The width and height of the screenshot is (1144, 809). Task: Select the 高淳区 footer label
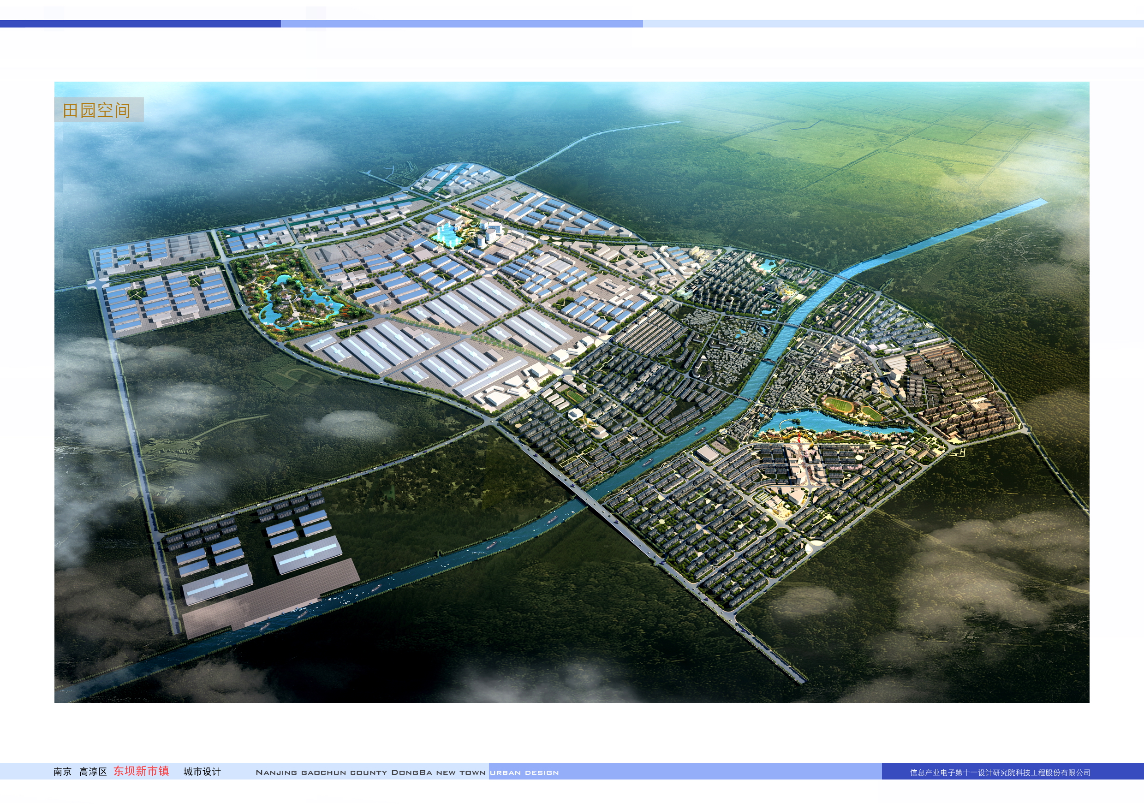point(93,772)
